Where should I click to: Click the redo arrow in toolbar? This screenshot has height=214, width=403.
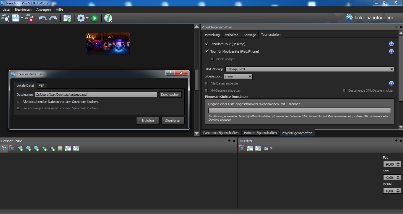point(53,18)
